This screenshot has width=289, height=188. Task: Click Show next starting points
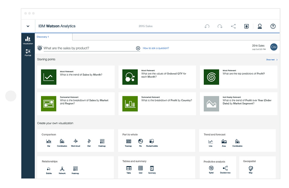click(x=272, y=59)
